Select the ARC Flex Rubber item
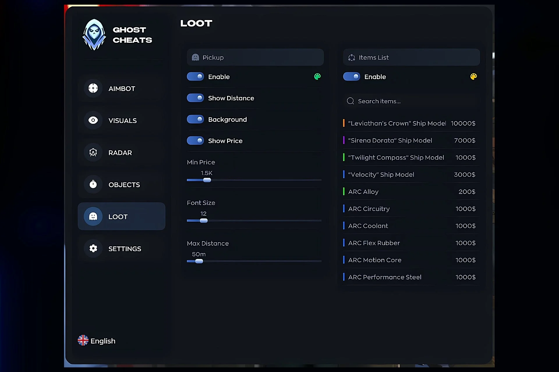This screenshot has height=372, width=559. coord(411,243)
